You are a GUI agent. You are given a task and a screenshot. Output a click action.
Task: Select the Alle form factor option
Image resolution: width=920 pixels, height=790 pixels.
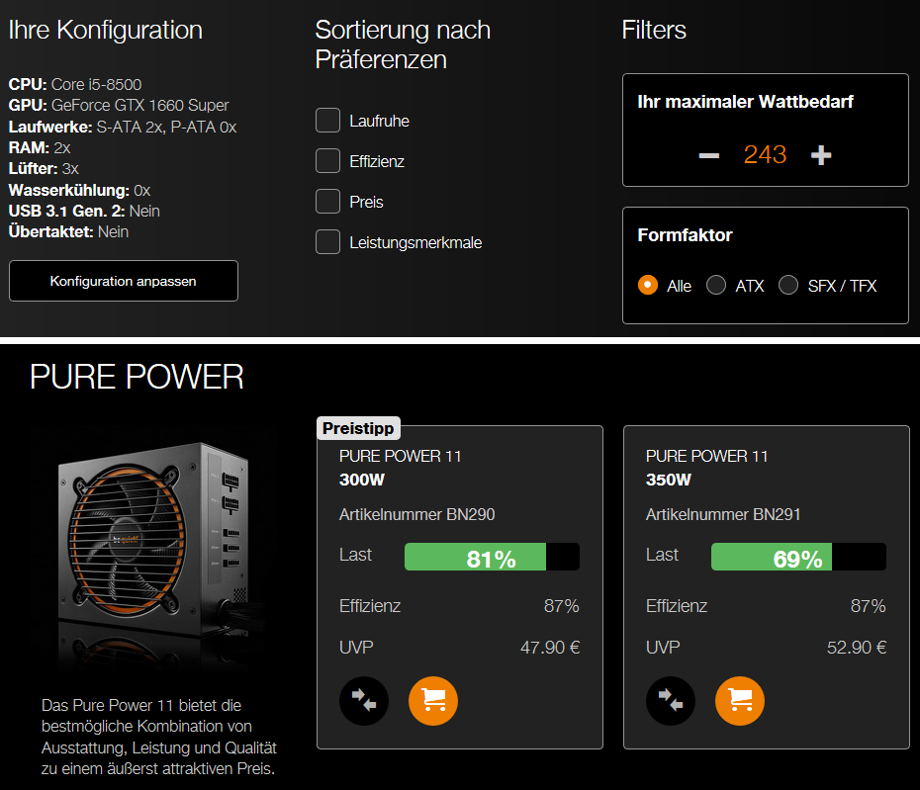(648, 285)
